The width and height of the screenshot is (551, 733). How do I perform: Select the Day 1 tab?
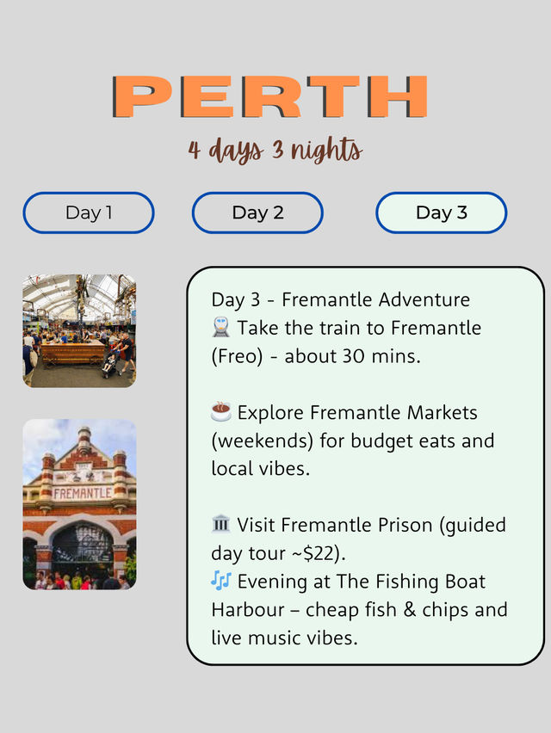click(89, 213)
